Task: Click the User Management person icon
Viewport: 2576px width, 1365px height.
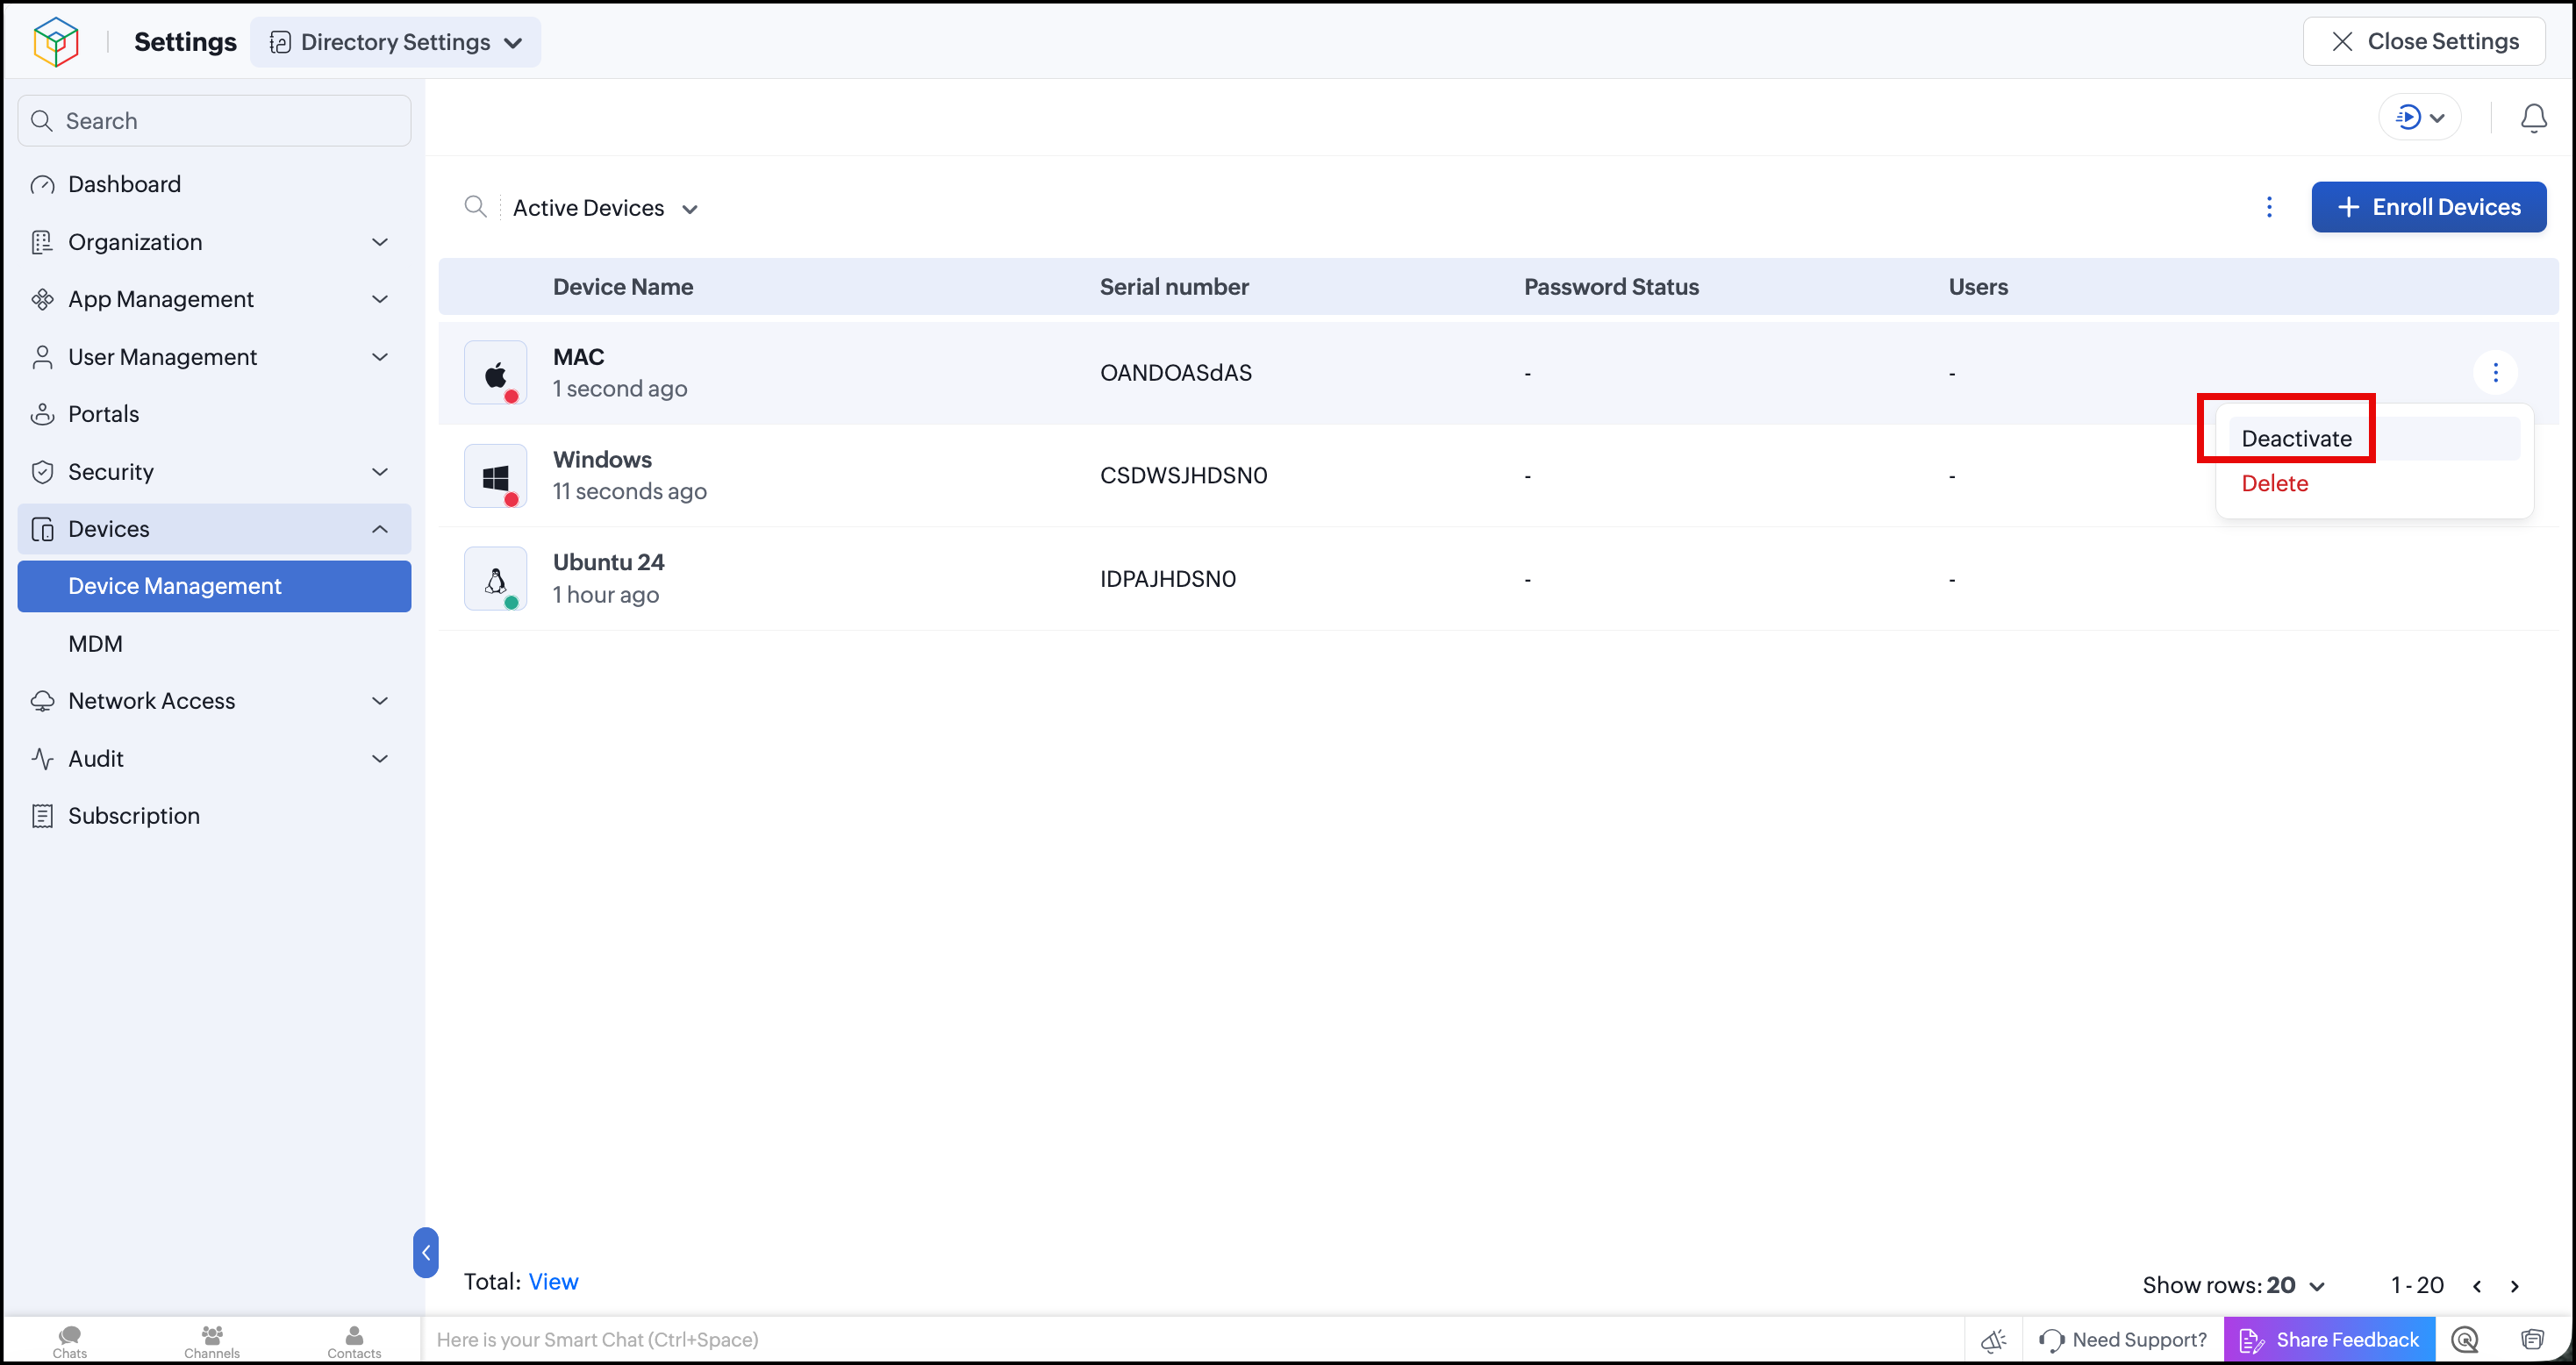Action: coord(42,357)
